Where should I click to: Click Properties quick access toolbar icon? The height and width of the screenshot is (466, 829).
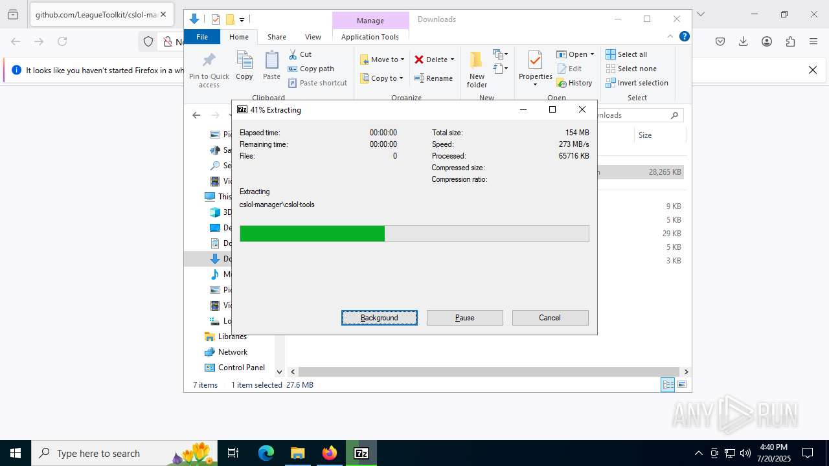point(216,19)
